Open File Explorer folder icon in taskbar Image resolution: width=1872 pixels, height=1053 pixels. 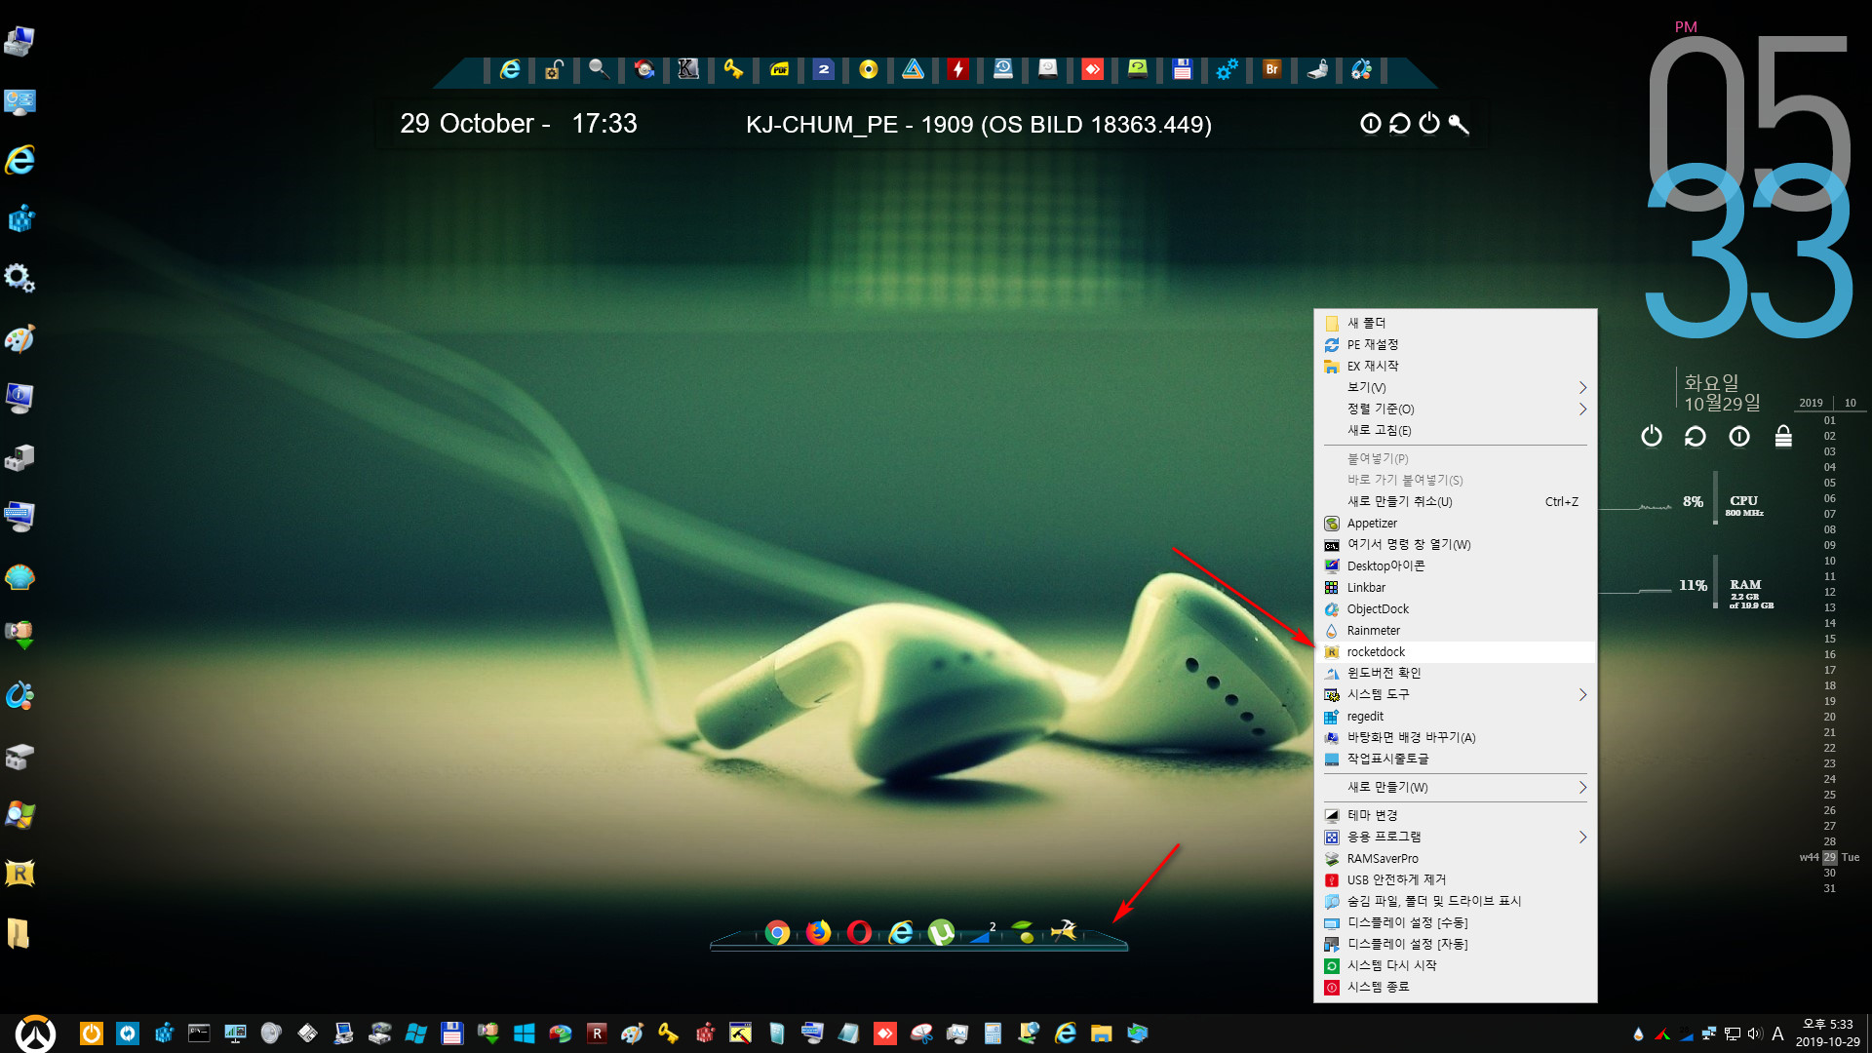[1102, 1033]
